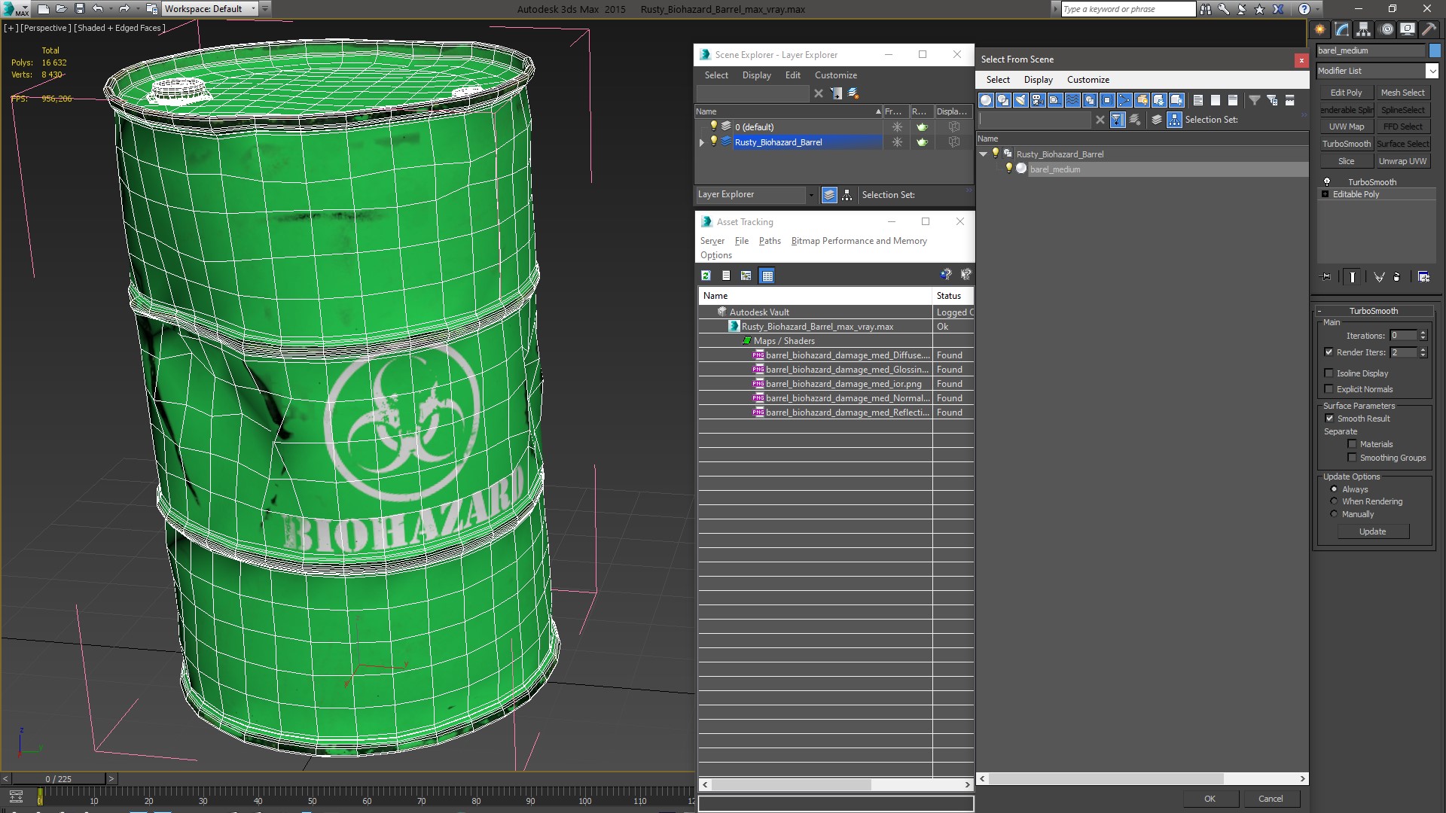This screenshot has width=1446, height=813.
Task: Click Select All icon in Select From Scene
Action: (x=1198, y=100)
